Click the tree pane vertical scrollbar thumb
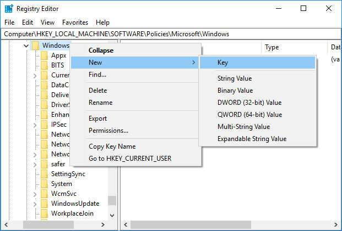The width and height of the screenshot is (342, 231). point(112,201)
